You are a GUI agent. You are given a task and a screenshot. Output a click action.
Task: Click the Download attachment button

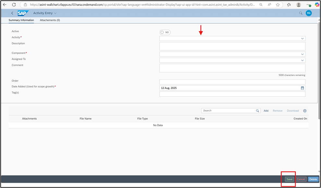[x=293, y=111]
